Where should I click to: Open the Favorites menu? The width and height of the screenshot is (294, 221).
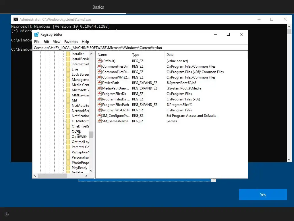pos(71,42)
